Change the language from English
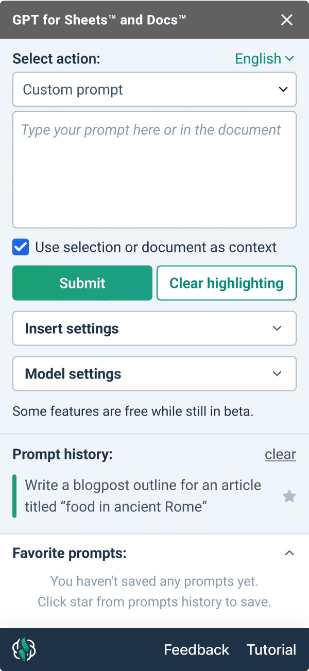This screenshot has height=671, width=309. [264, 58]
